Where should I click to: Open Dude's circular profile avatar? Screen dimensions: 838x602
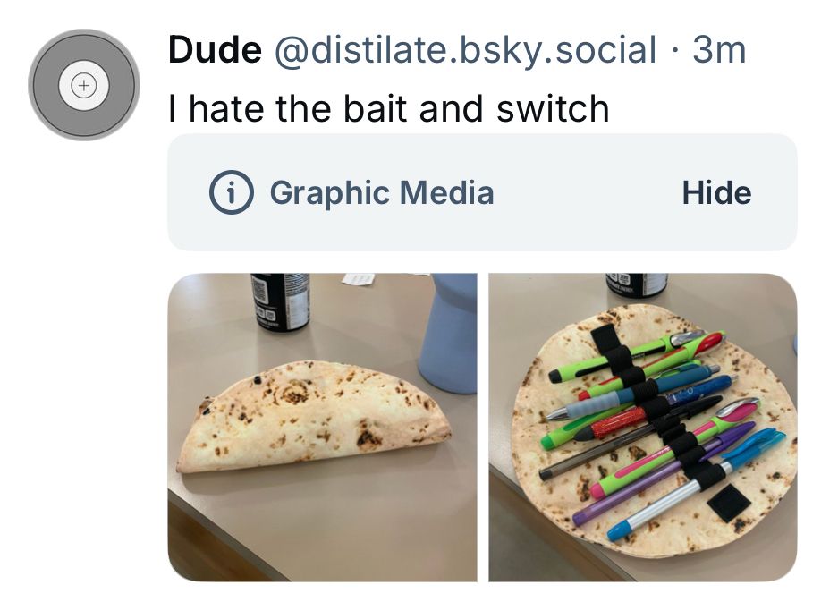(84, 85)
